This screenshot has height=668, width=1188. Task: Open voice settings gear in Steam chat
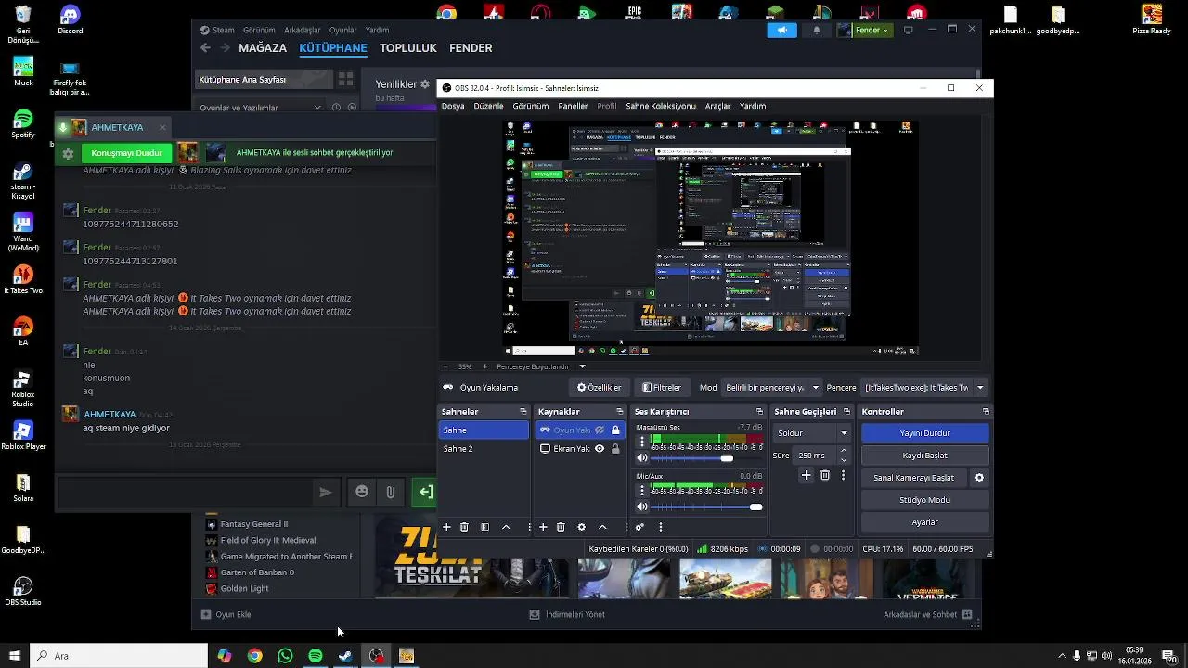point(68,154)
